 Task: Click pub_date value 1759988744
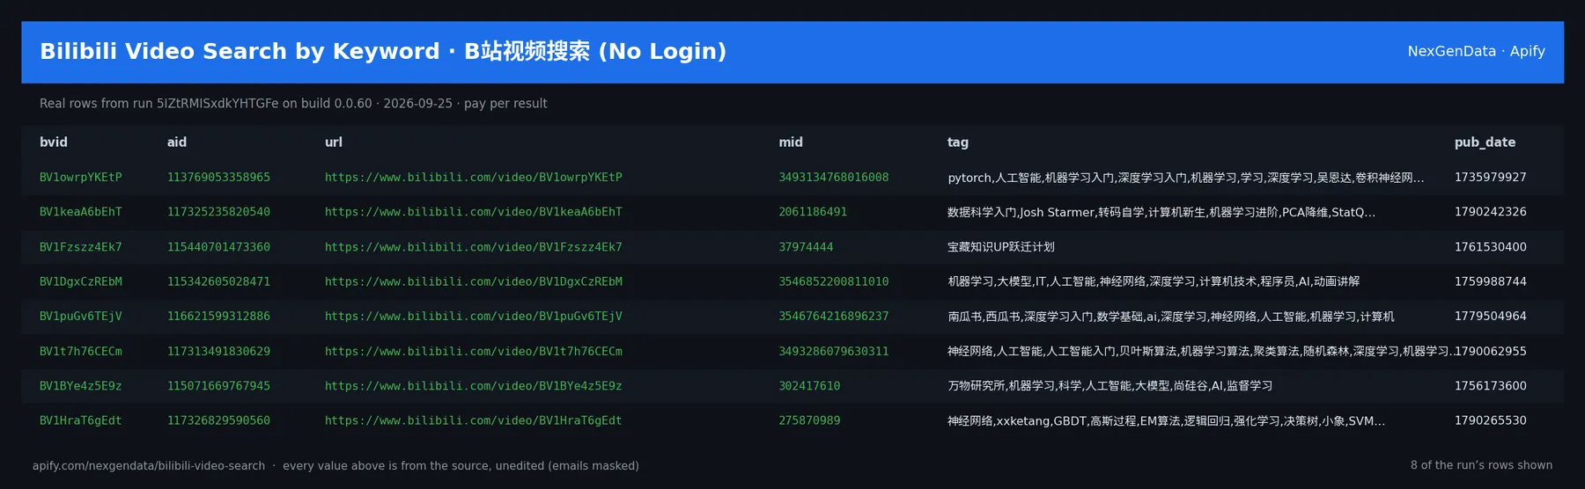coord(1491,281)
